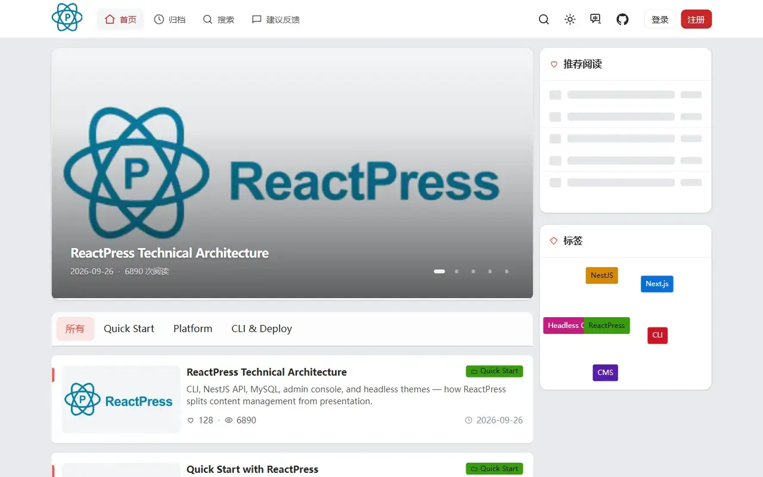Click the carousel date 2026-09-26
The height and width of the screenshot is (477, 763).
pyautogui.click(x=92, y=271)
